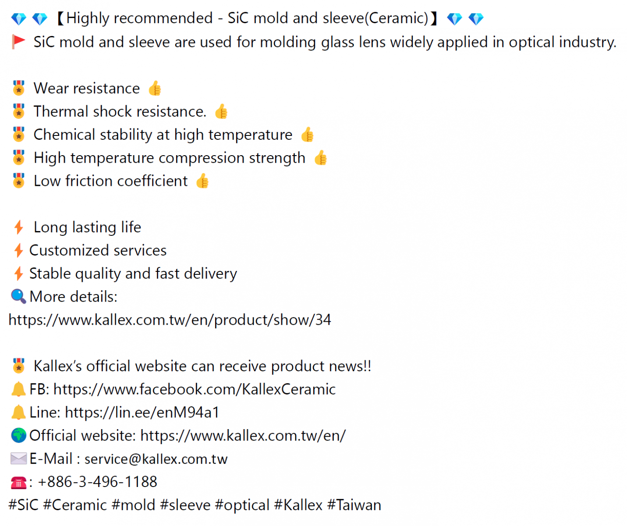The image size is (627, 526).
Task: Click the #SiC hashtag
Action: click(24, 505)
